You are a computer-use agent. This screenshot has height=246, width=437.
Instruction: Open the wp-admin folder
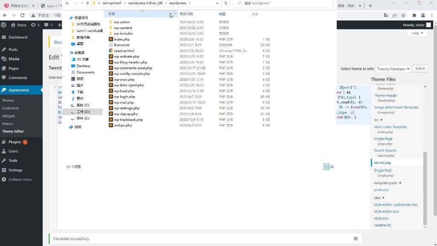(122, 22)
